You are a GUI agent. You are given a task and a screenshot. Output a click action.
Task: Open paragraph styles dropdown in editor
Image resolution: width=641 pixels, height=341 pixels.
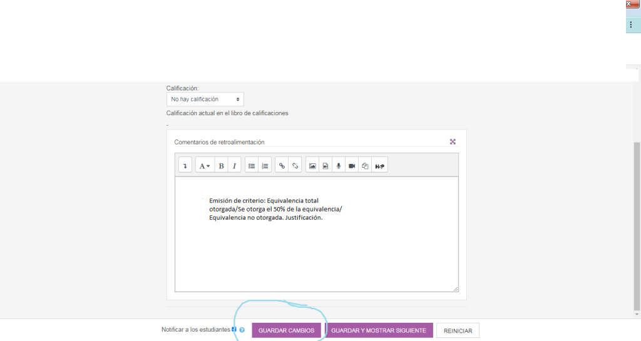(x=204, y=166)
